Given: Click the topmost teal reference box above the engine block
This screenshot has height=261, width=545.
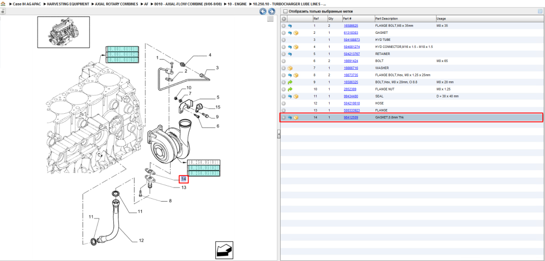Looking at the screenshot, I should tap(122, 48).
